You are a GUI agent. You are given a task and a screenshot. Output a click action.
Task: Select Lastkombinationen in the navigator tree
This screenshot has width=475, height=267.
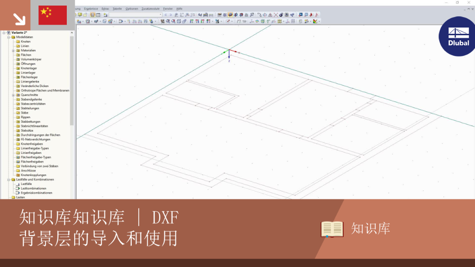click(33, 188)
